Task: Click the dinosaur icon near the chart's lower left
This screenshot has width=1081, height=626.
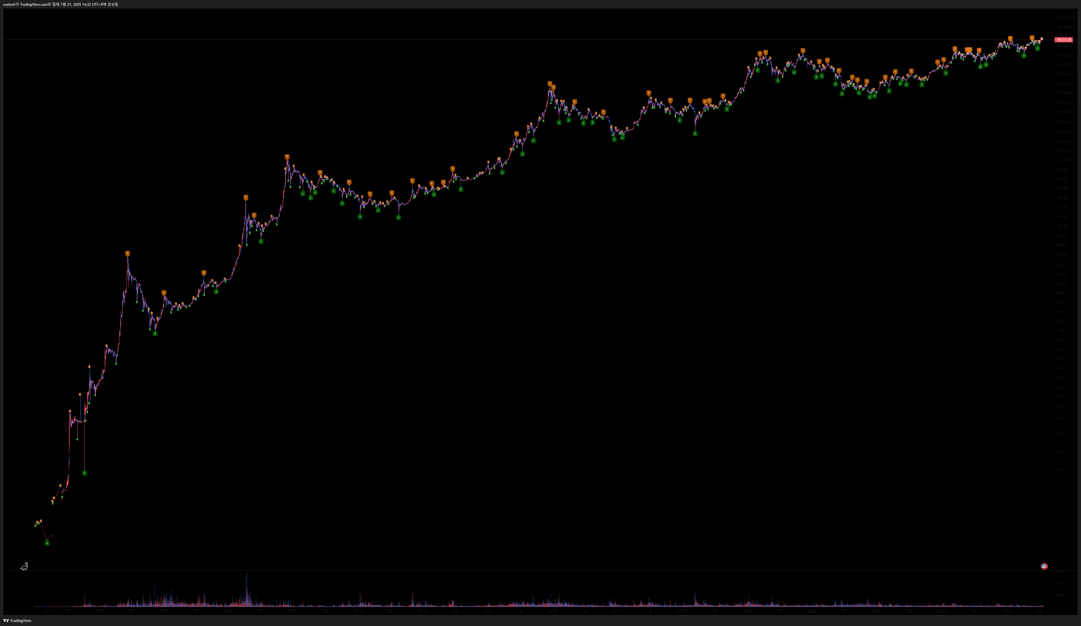Action: tap(25, 566)
